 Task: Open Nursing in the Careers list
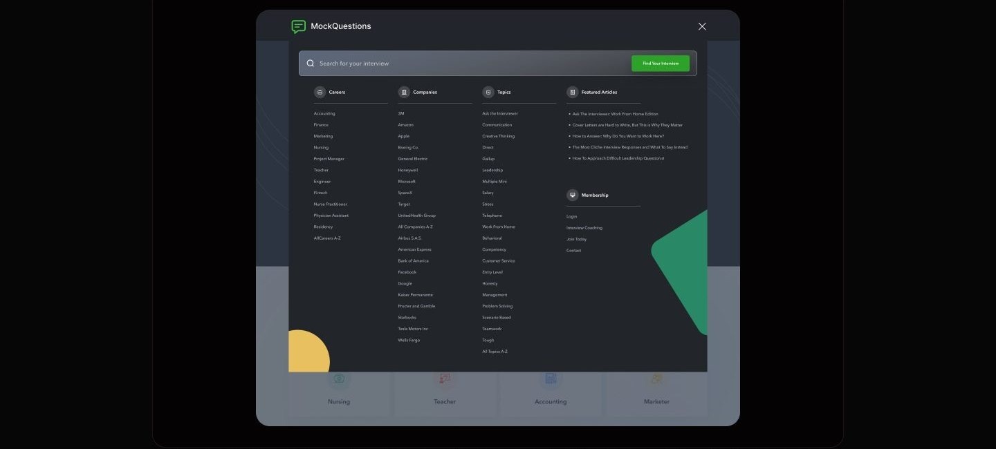pyautogui.click(x=321, y=147)
